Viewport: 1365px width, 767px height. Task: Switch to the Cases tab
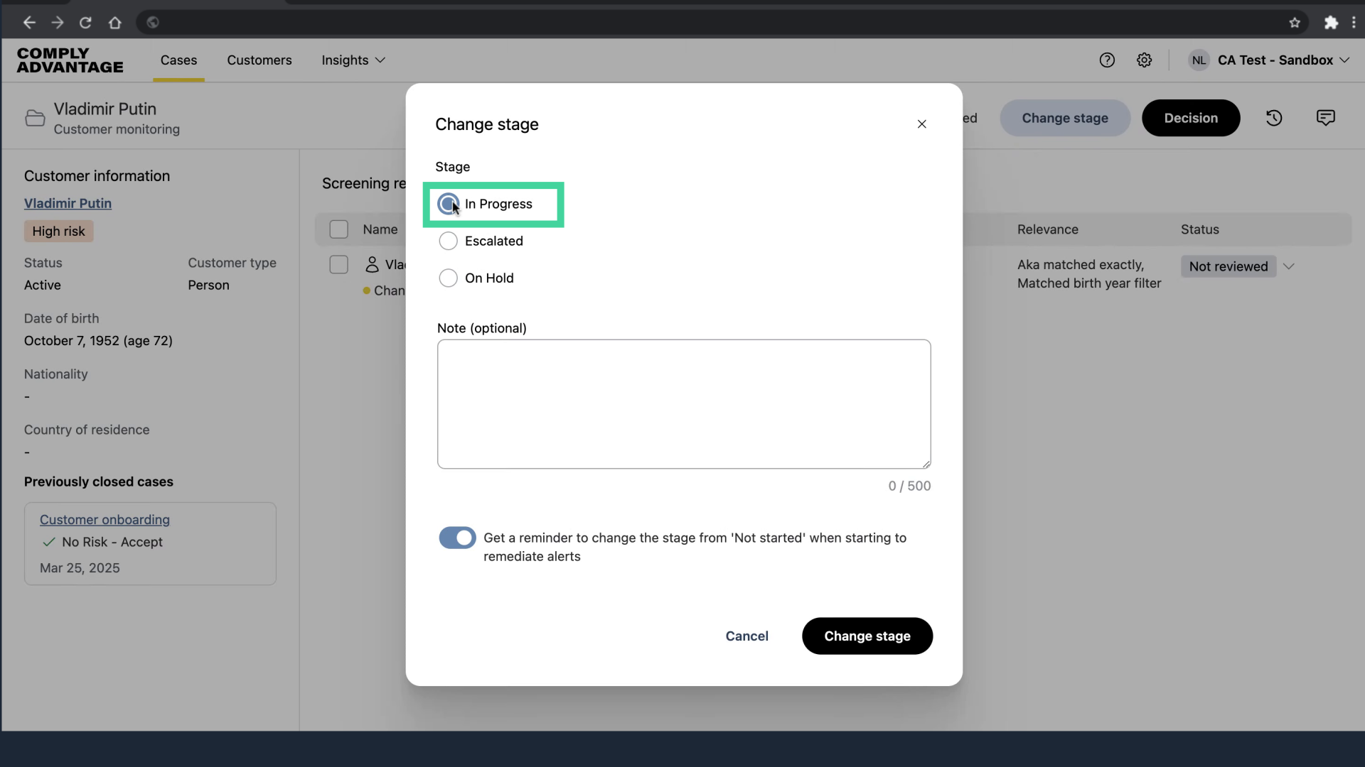tap(178, 60)
